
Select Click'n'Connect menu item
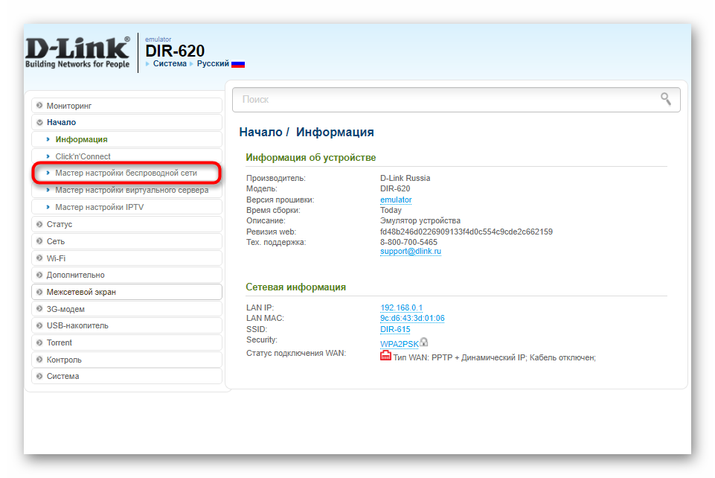coord(83,156)
